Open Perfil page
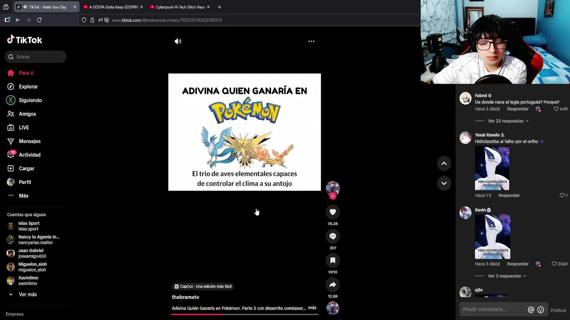 pos(19,182)
